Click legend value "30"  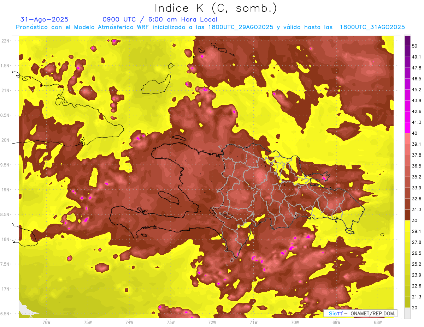click(x=415, y=220)
